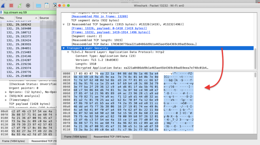Open capture options gear icon
The height and width of the screenshot is (145, 260).
click(x=28, y=6)
